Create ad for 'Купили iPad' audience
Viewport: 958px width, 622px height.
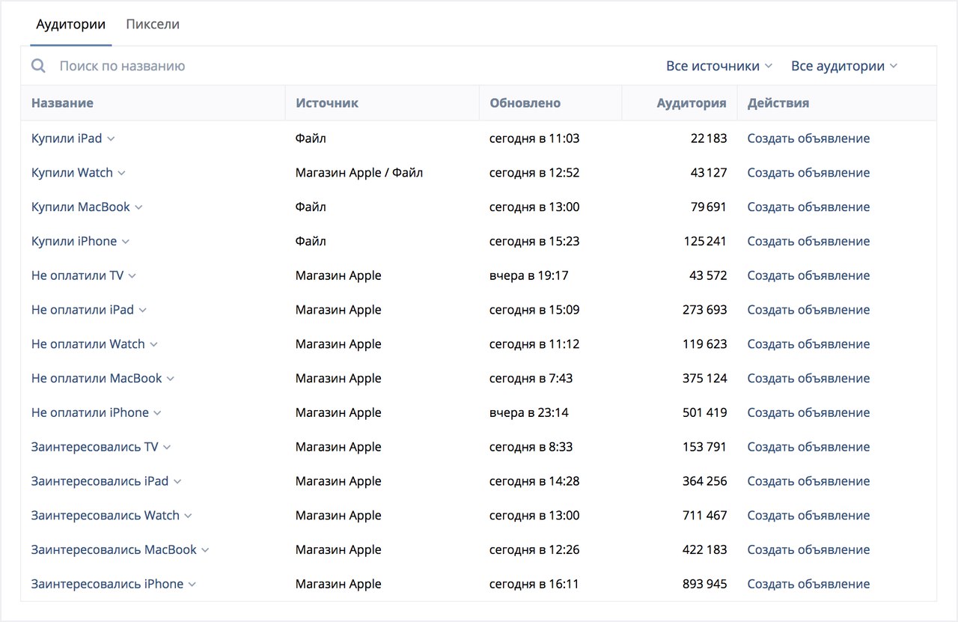[808, 138]
